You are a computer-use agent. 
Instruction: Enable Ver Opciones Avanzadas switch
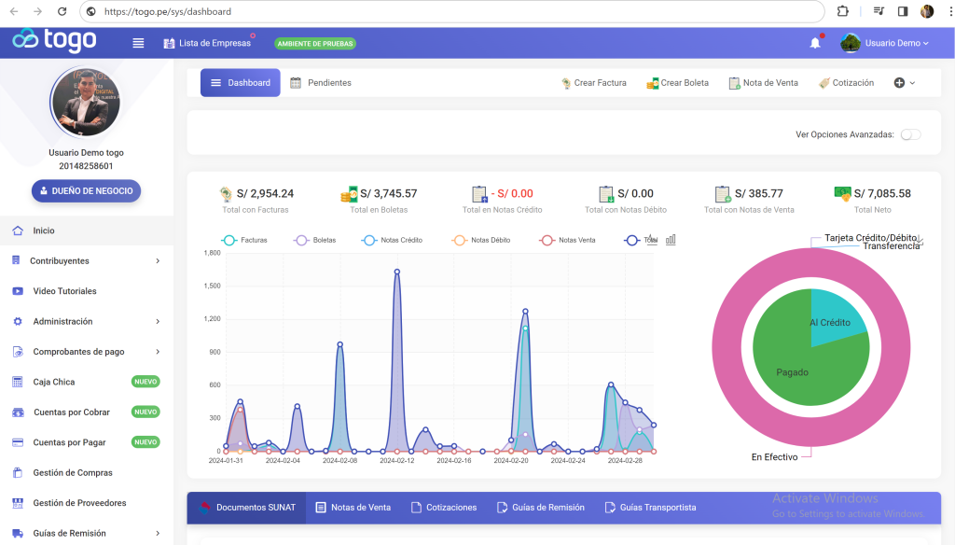pyautogui.click(x=910, y=134)
